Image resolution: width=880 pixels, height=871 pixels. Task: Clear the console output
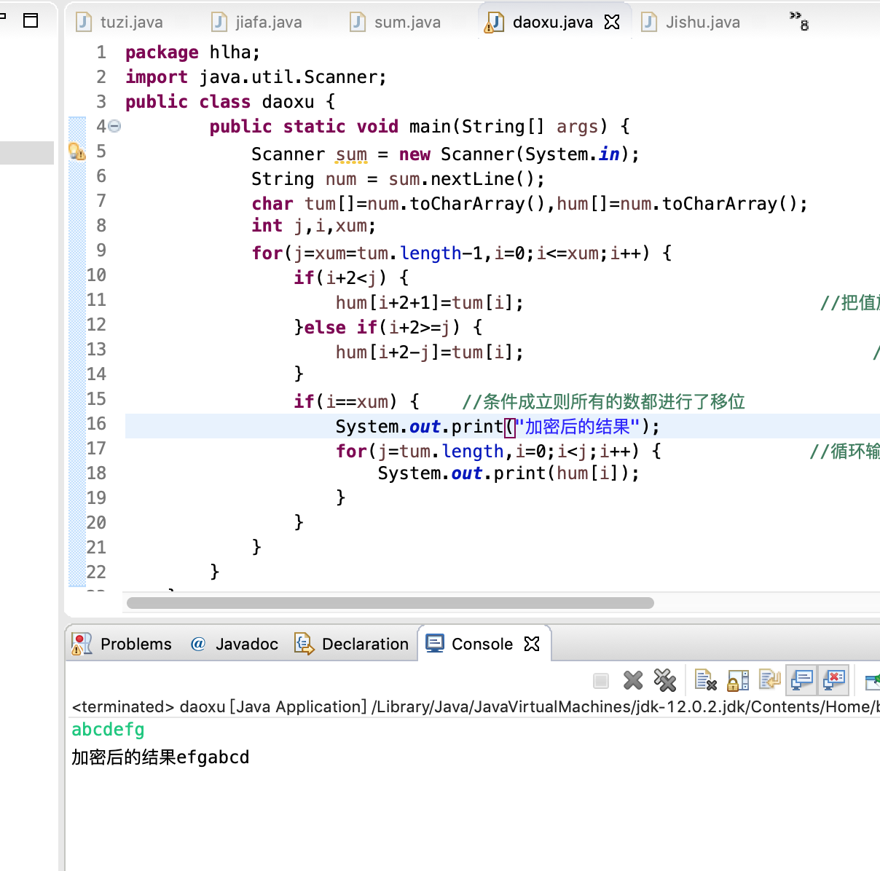pyautogui.click(x=705, y=681)
